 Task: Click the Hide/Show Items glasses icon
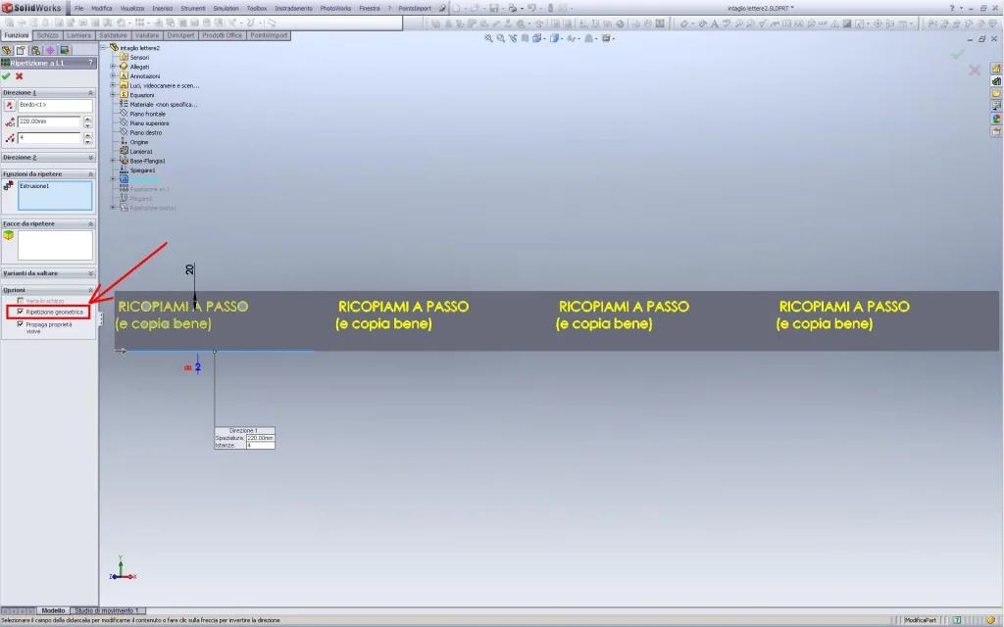tap(572, 38)
